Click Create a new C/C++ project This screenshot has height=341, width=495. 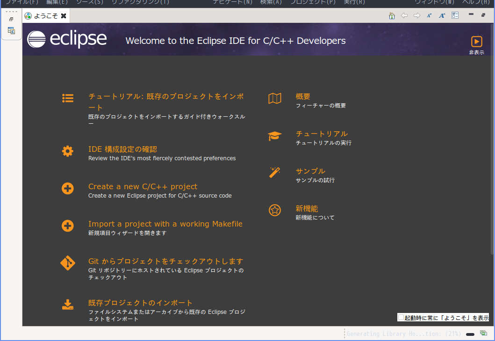[143, 186]
